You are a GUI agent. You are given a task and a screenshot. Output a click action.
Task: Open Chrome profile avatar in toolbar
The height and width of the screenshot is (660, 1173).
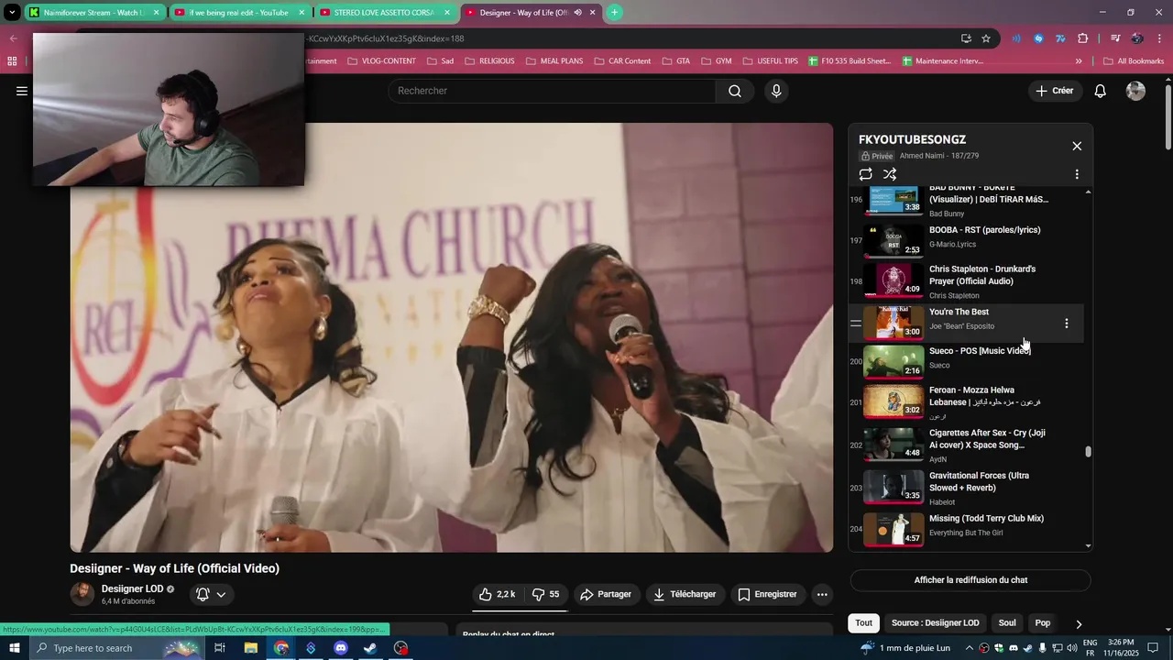click(x=1136, y=38)
